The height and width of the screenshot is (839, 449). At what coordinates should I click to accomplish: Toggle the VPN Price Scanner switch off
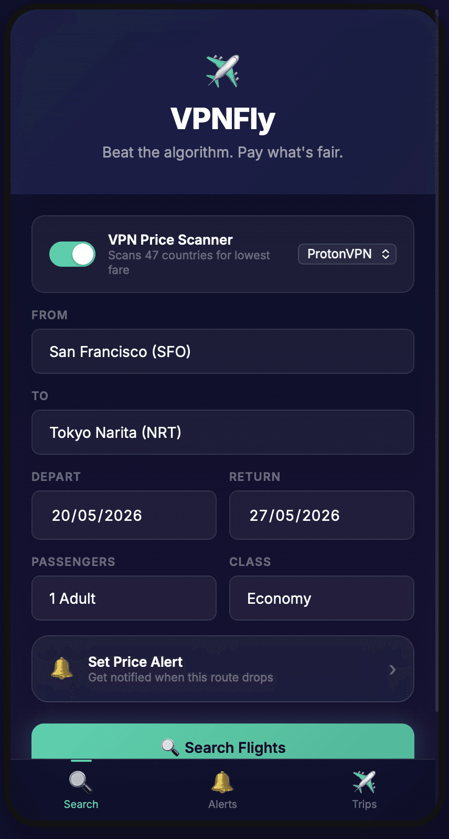click(x=72, y=254)
